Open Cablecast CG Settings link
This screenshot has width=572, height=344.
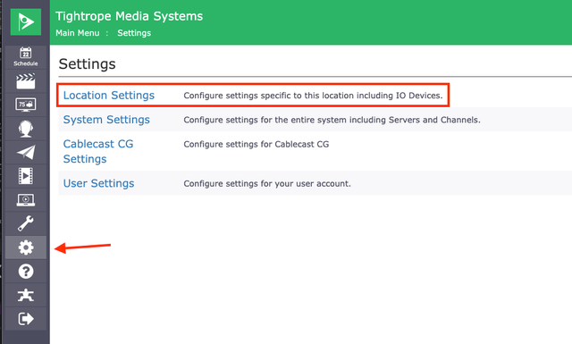tap(98, 151)
